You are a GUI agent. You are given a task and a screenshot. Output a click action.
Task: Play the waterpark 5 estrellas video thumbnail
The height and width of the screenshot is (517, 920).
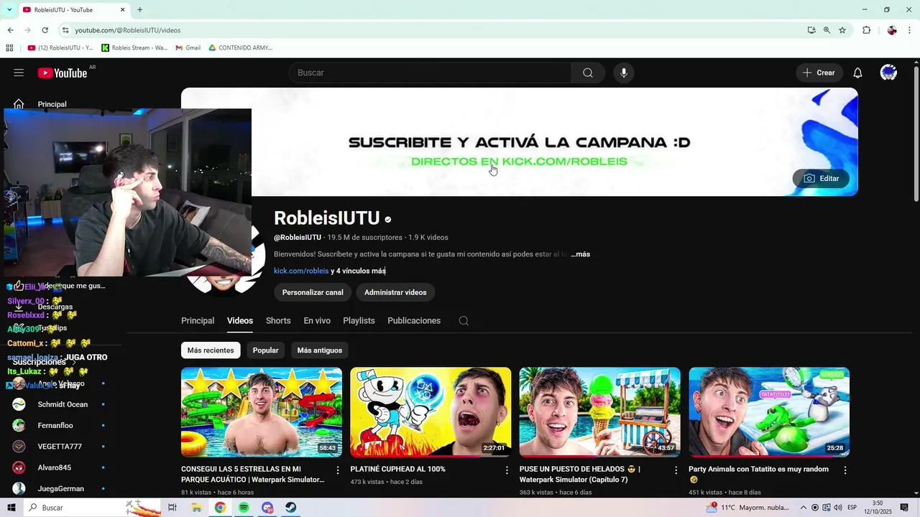(262, 412)
